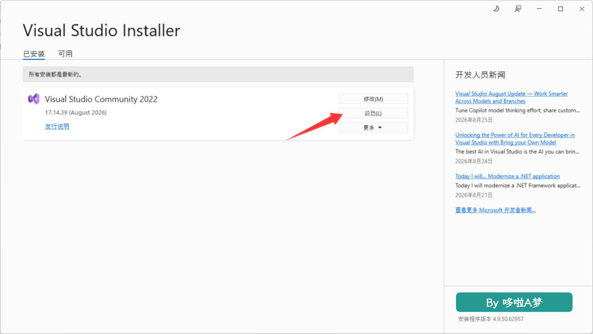Click installer version 安装程序版本 4.9.50.62957
The height and width of the screenshot is (334, 593).
click(491, 319)
